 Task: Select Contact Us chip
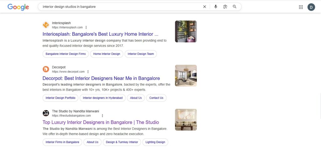pos(156,98)
